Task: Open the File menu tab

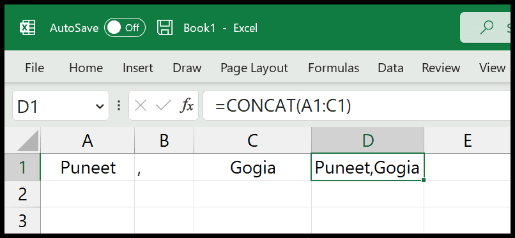Action: point(35,68)
